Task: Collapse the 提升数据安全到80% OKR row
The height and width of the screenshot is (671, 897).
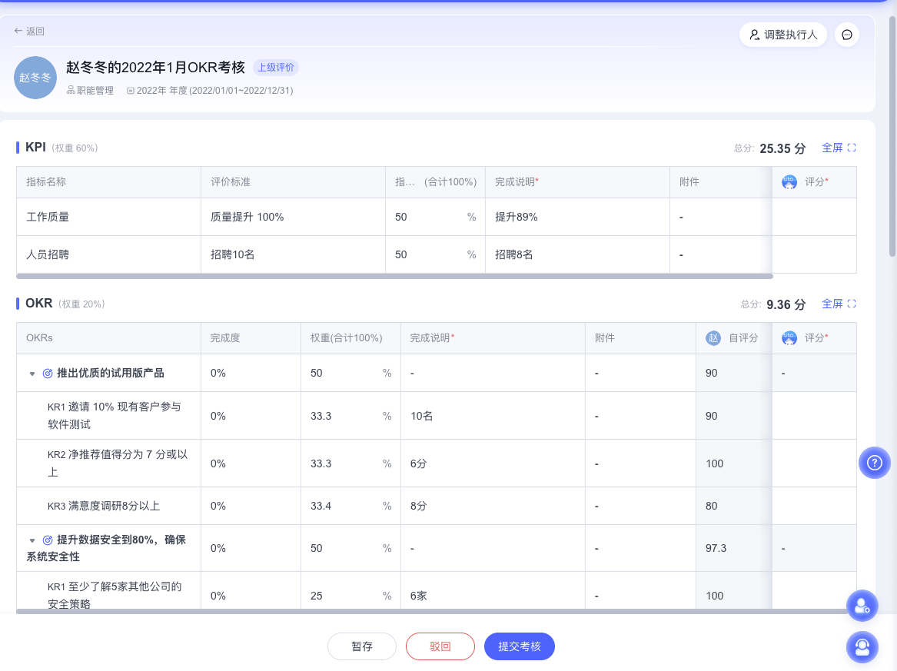Action: point(32,540)
